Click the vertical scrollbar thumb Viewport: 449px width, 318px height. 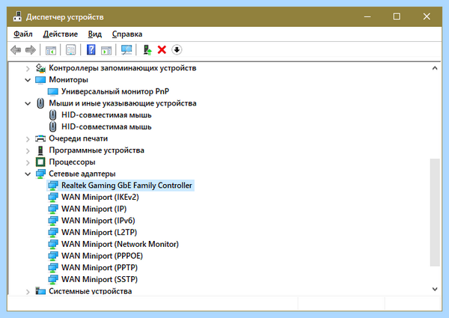[x=435, y=212]
